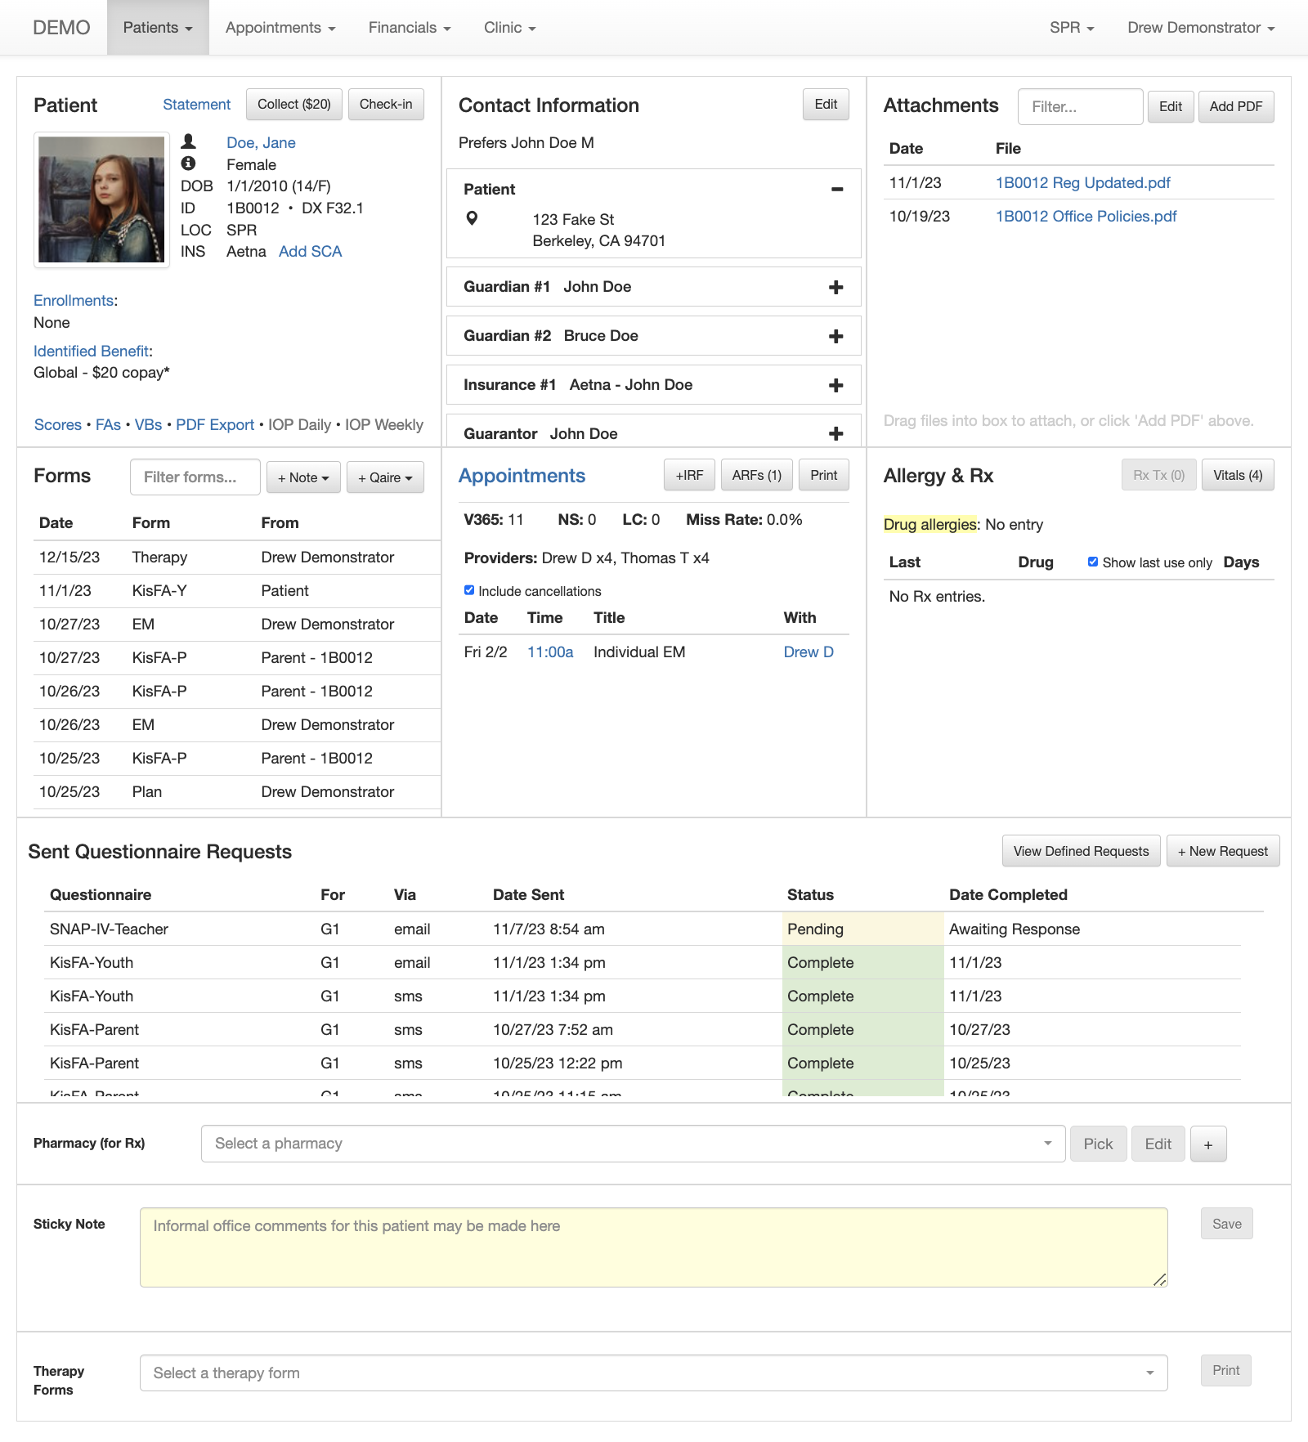This screenshot has height=1442, width=1308.
Task: Click the add pharmacy plus button
Action: pyautogui.click(x=1207, y=1144)
